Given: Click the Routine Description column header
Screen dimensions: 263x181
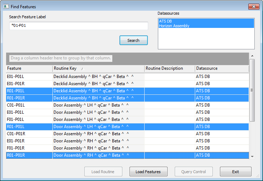Looking at the screenshot, I should pyautogui.click(x=169, y=68).
